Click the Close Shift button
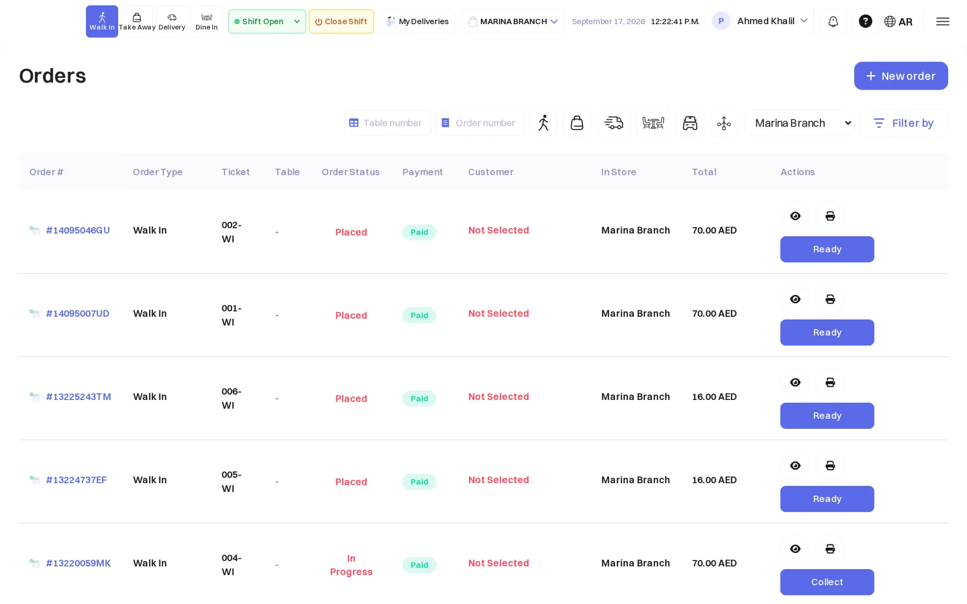Screen dimensions: 967x604 coord(341,21)
